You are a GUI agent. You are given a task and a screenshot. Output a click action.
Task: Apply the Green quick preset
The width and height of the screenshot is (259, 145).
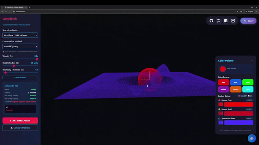248,82
